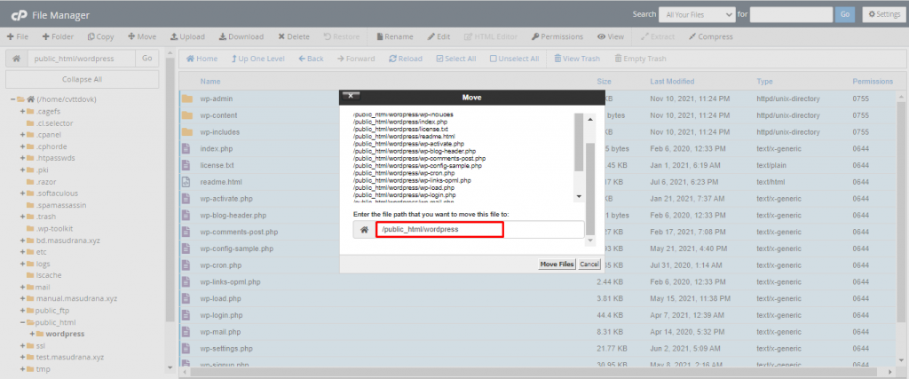Click the Restore toolbar item

click(x=342, y=36)
